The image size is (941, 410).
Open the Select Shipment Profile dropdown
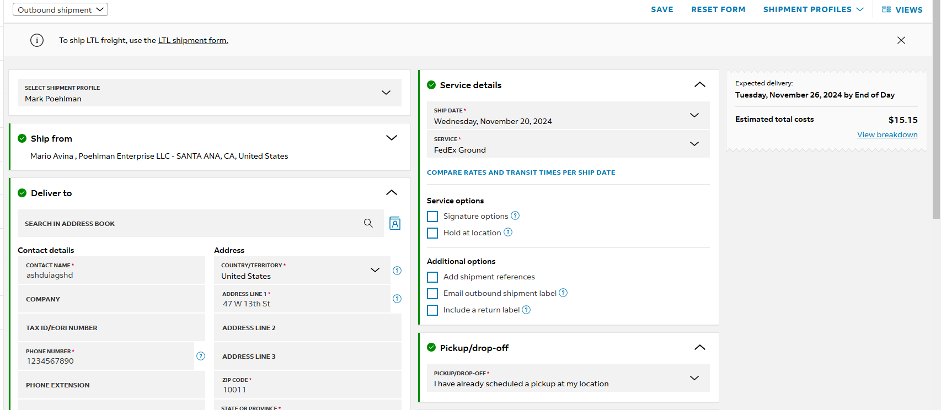[210, 93]
